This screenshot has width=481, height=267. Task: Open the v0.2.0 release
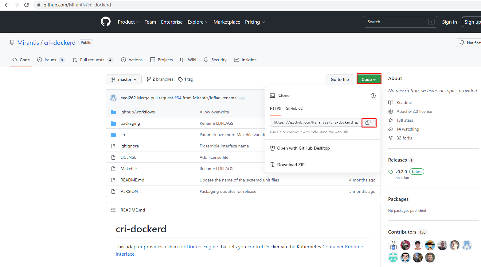(401, 172)
